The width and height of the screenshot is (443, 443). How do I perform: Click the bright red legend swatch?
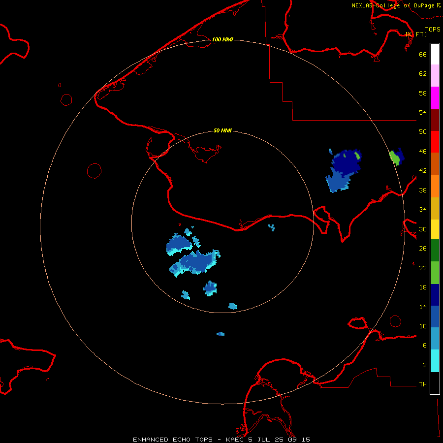click(x=435, y=142)
